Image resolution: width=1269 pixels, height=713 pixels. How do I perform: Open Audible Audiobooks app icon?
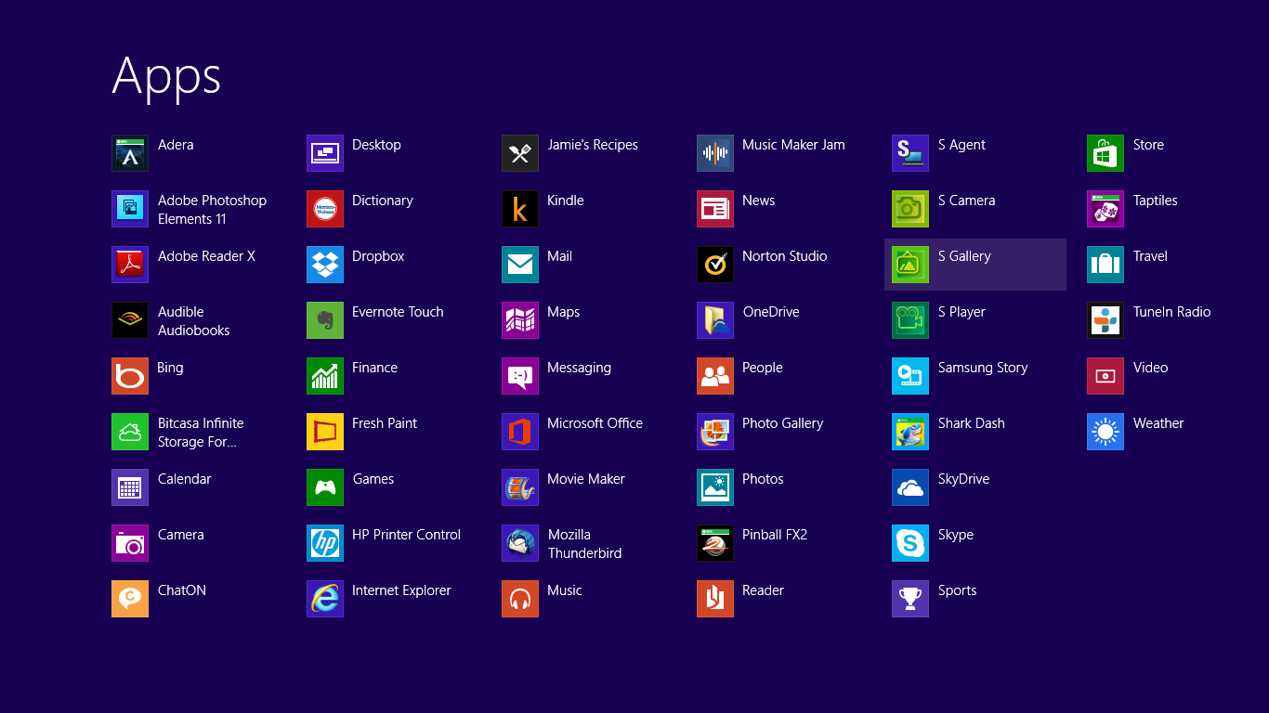130,320
